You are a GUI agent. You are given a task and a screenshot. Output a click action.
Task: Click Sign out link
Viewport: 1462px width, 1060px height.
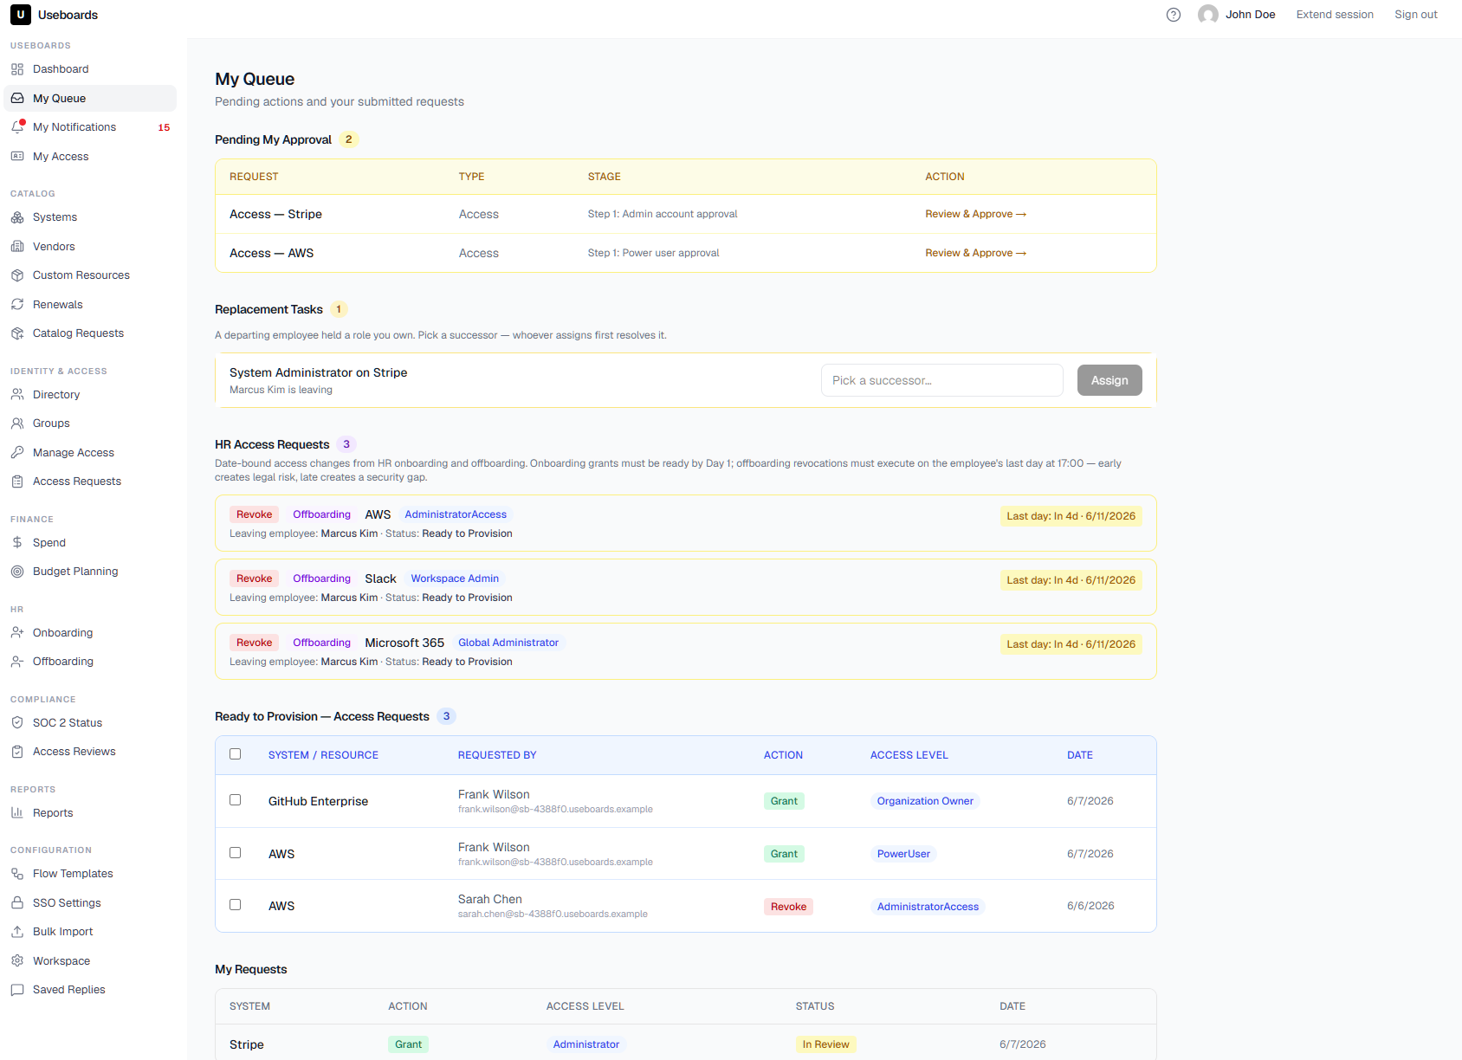coord(1416,15)
